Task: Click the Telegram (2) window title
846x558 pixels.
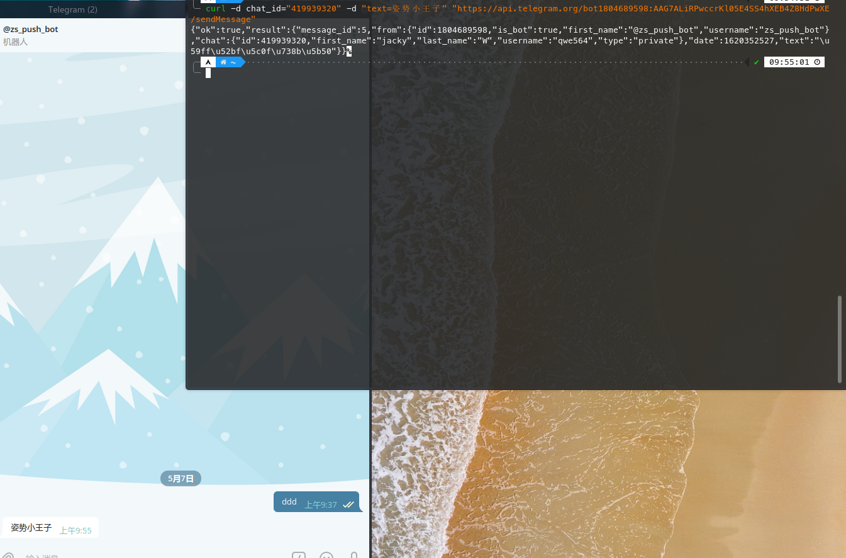Action: (x=73, y=9)
